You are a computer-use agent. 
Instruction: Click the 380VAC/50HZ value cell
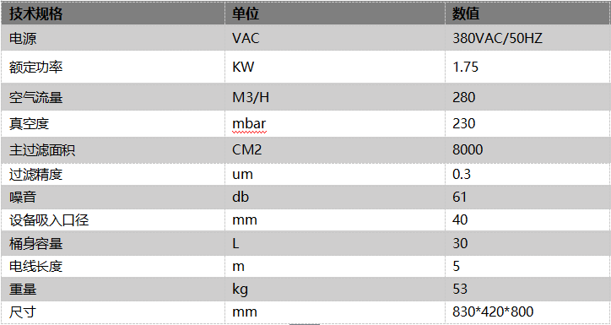[527, 38]
